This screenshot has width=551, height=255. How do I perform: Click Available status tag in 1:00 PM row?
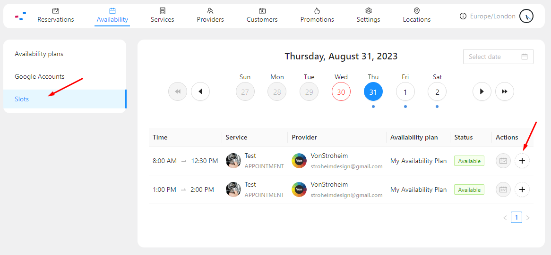click(469, 189)
